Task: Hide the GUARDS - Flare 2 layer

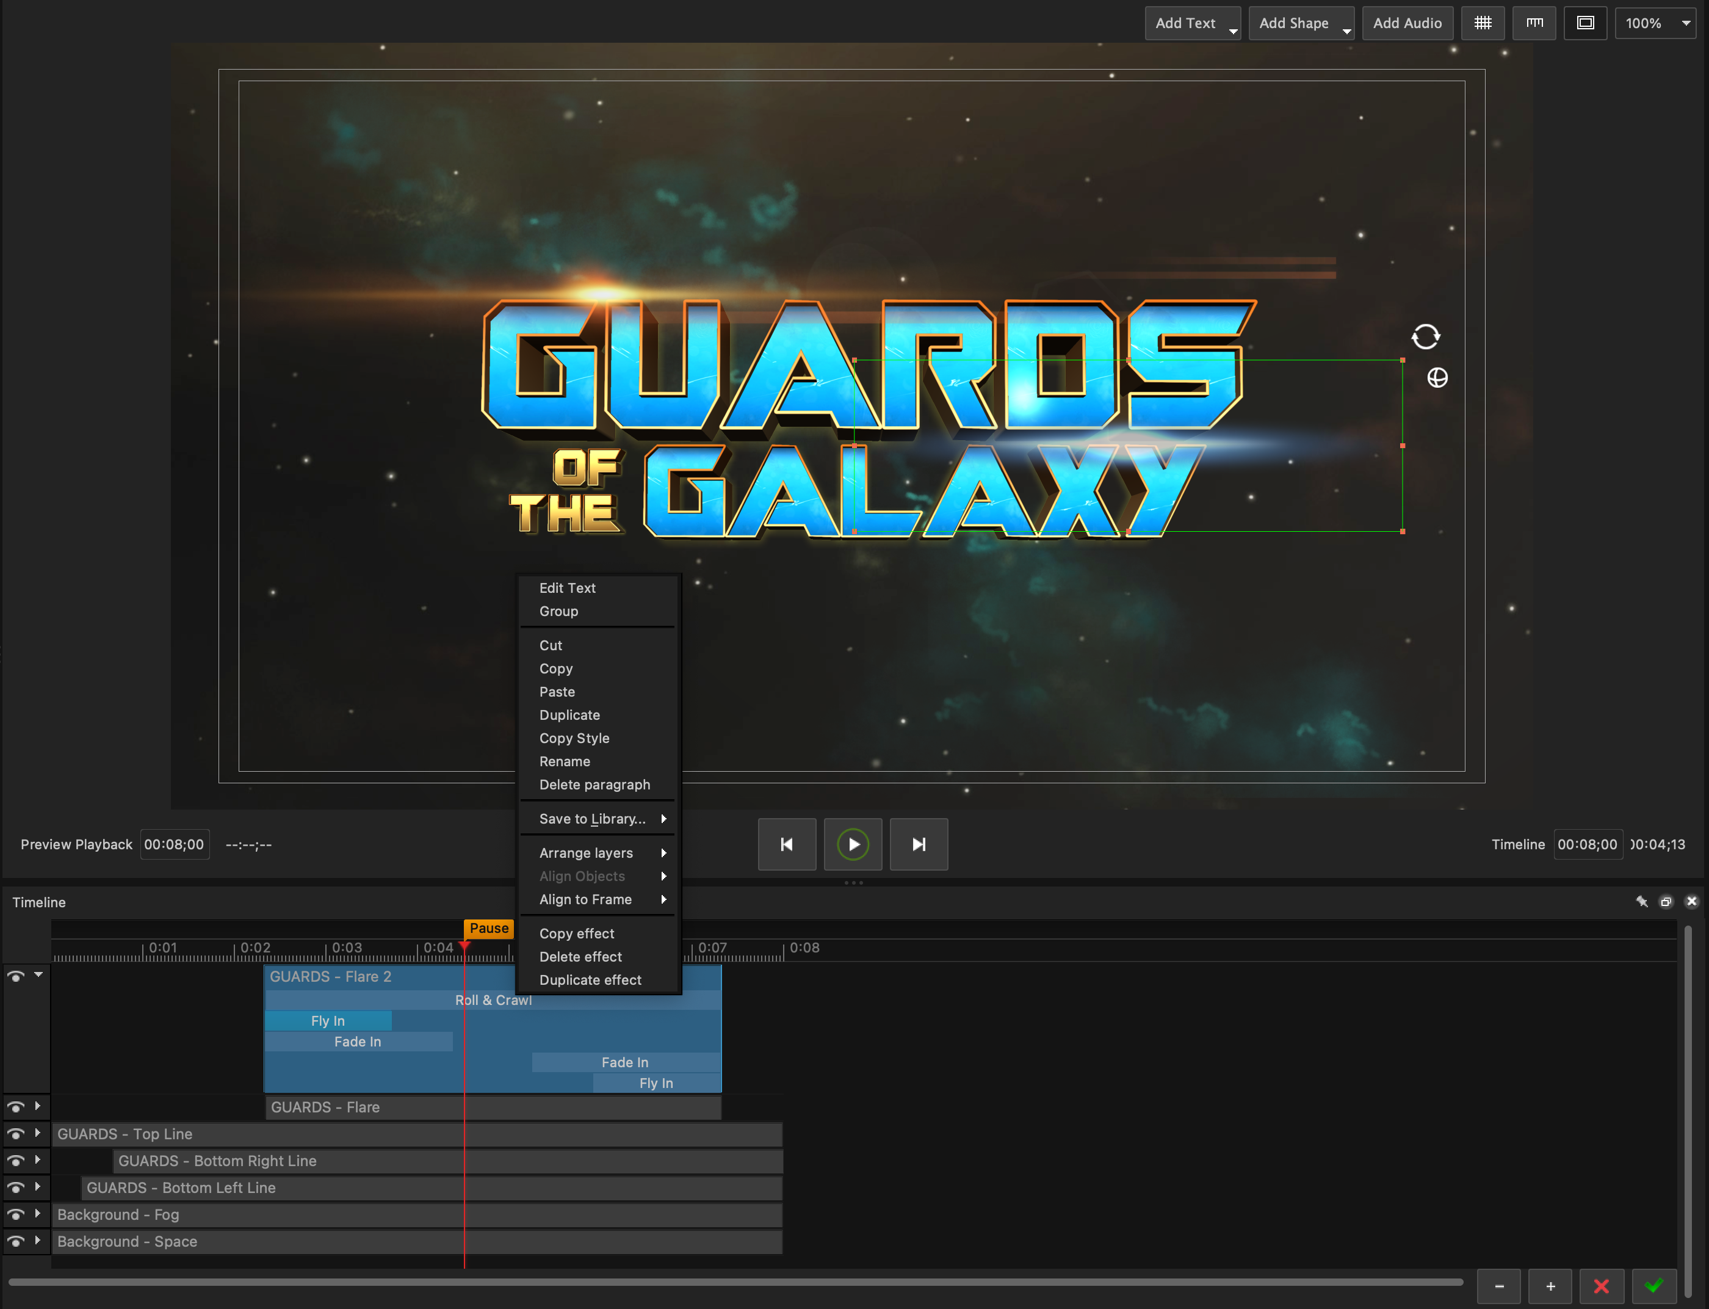Action: [16, 976]
